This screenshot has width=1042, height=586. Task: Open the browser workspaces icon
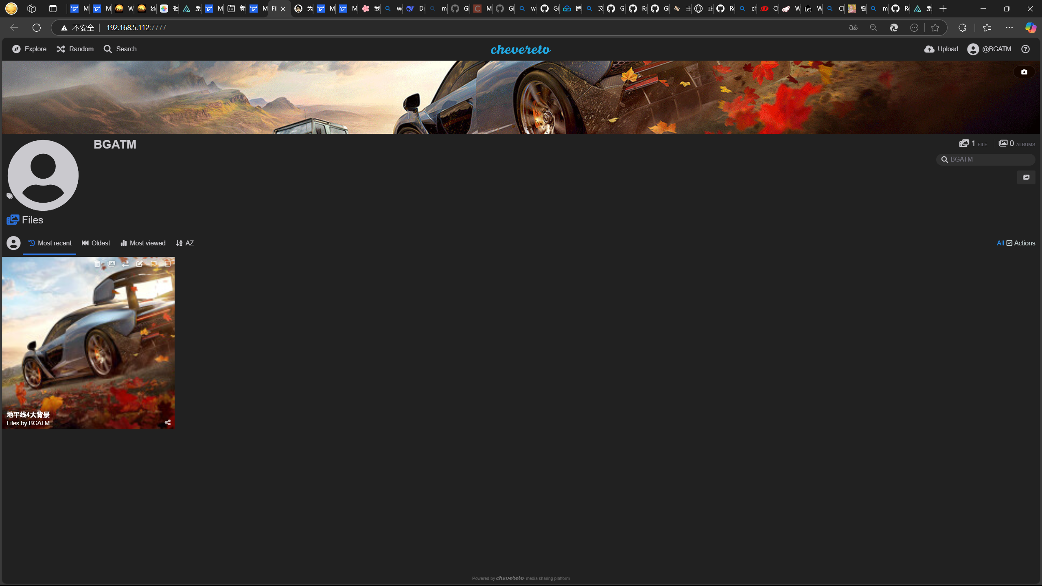coord(31,9)
